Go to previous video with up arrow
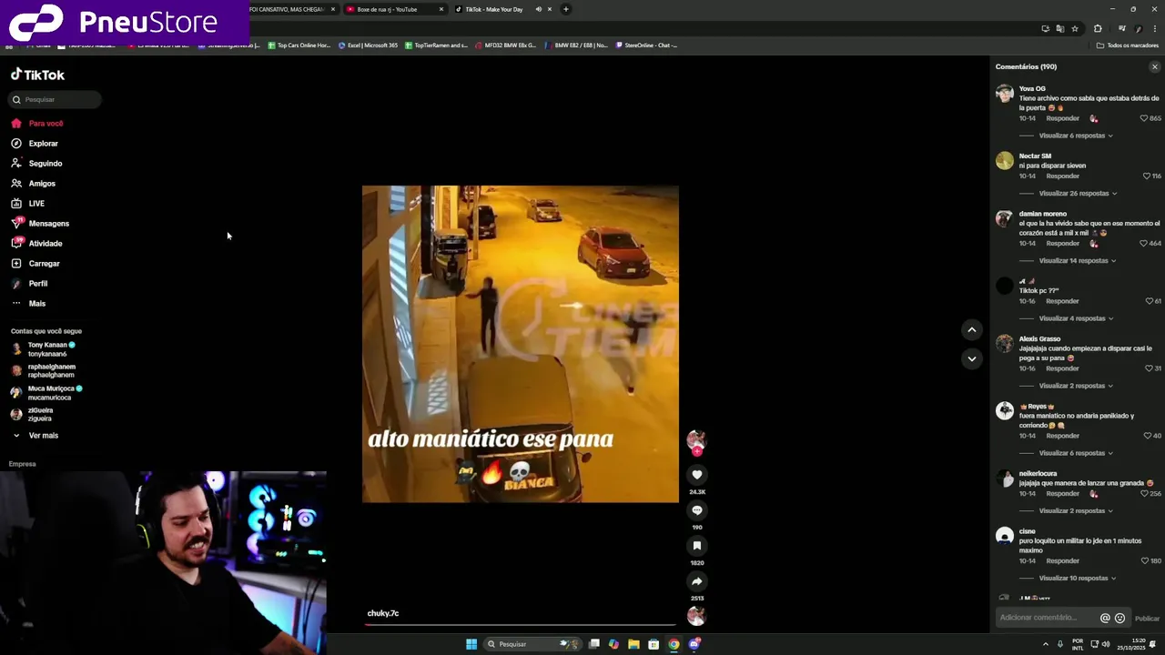This screenshot has height=655, width=1165. [972, 330]
